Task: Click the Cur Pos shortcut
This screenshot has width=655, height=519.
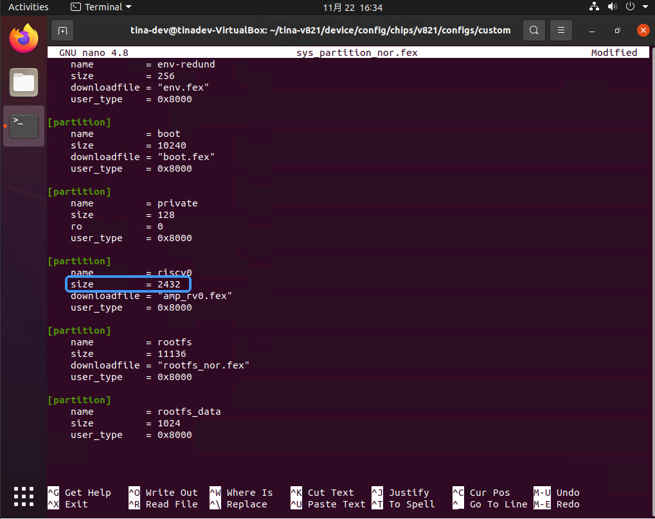Action: click(481, 493)
